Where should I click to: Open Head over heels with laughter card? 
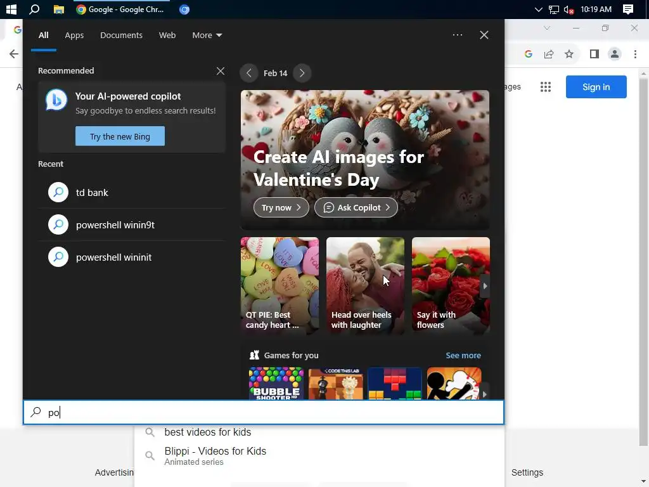(x=365, y=285)
